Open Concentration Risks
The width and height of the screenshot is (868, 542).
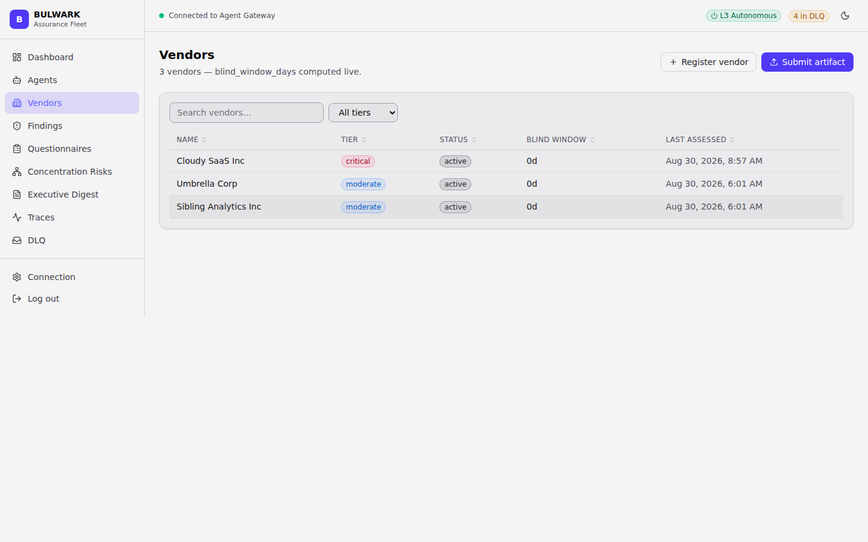(72, 172)
